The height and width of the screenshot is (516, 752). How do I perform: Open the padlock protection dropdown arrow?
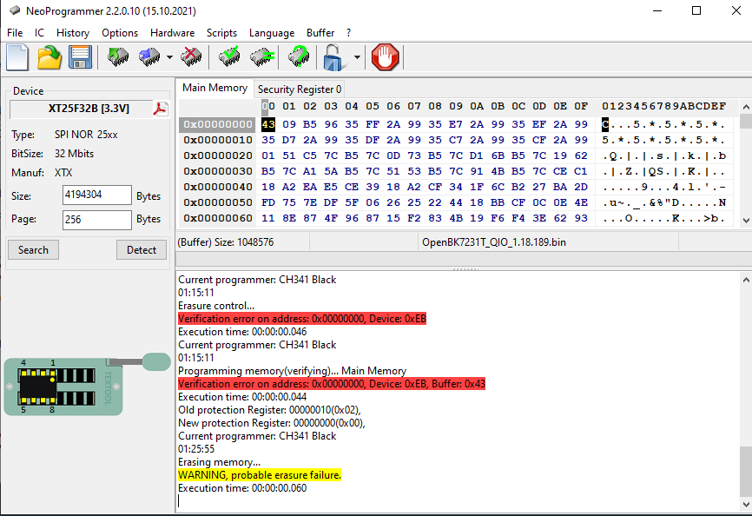tap(357, 57)
